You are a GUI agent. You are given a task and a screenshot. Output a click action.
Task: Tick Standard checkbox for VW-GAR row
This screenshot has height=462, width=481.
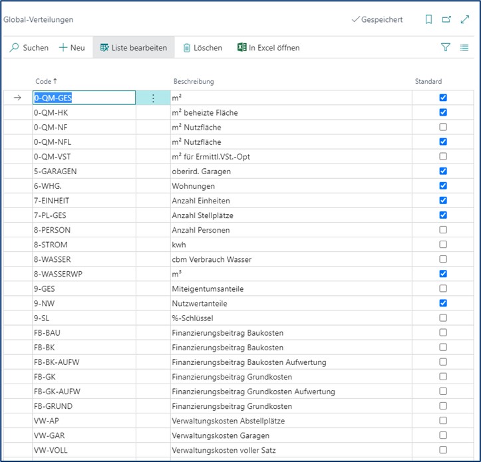pyautogui.click(x=443, y=435)
